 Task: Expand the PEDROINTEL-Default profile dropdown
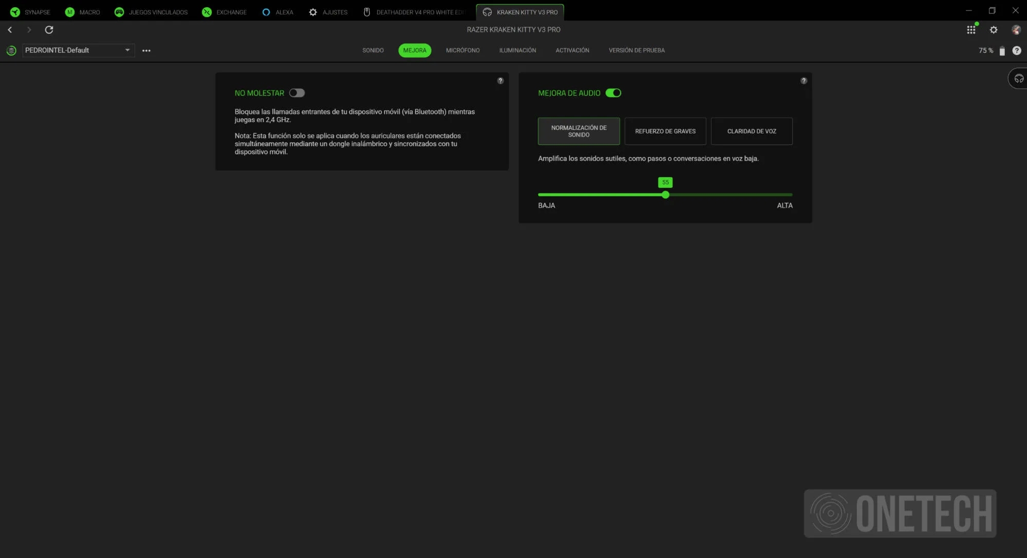point(78,50)
